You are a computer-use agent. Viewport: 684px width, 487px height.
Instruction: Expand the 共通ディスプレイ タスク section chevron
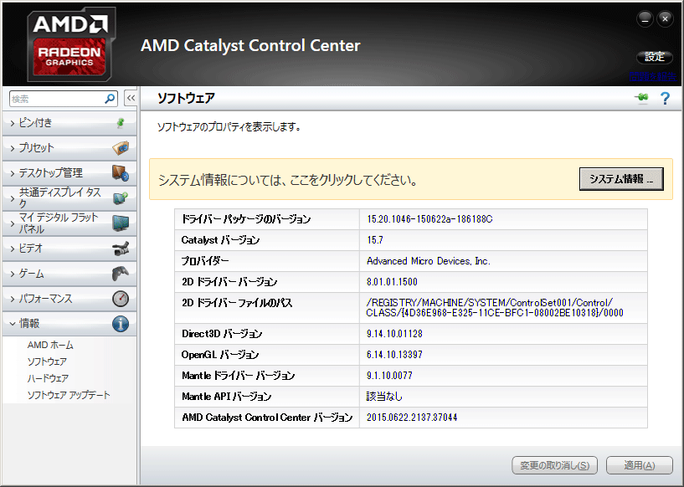[x=13, y=198]
